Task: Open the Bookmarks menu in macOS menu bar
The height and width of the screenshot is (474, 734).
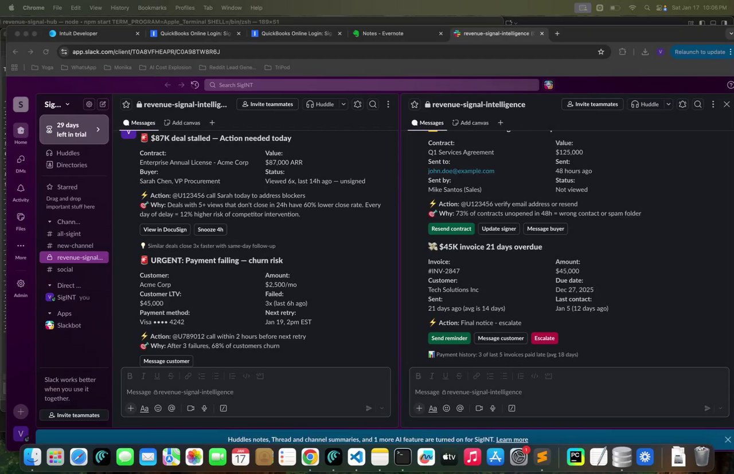Action: 152,7
